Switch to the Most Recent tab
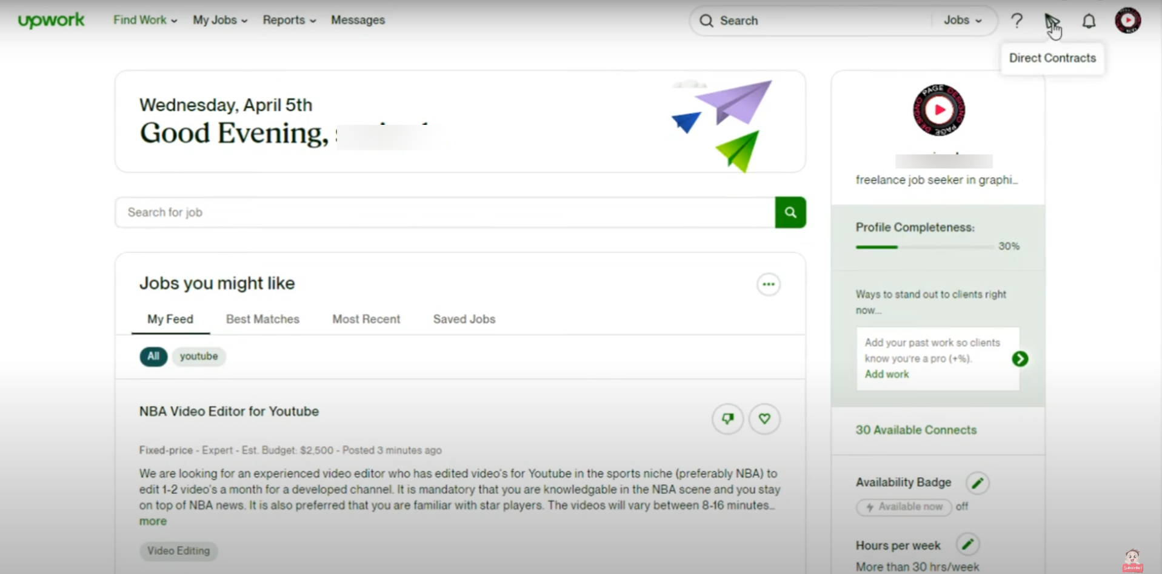This screenshot has height=574, width=1162. [x=366, y=319]
